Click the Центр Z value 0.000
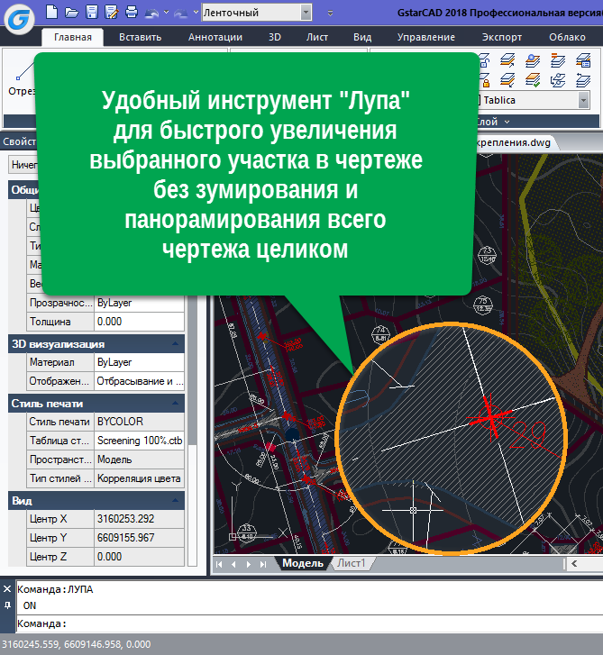 pyautogui.click(x=139, y=557)
